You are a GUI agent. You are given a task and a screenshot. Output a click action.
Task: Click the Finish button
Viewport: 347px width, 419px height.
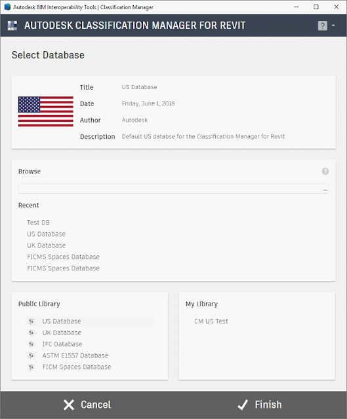260,405
